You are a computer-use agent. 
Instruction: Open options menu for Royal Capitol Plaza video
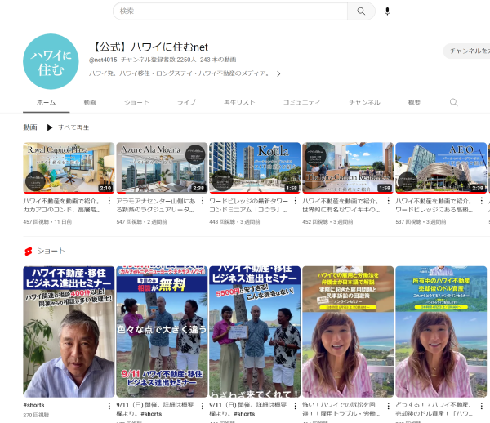click(109, 201)
